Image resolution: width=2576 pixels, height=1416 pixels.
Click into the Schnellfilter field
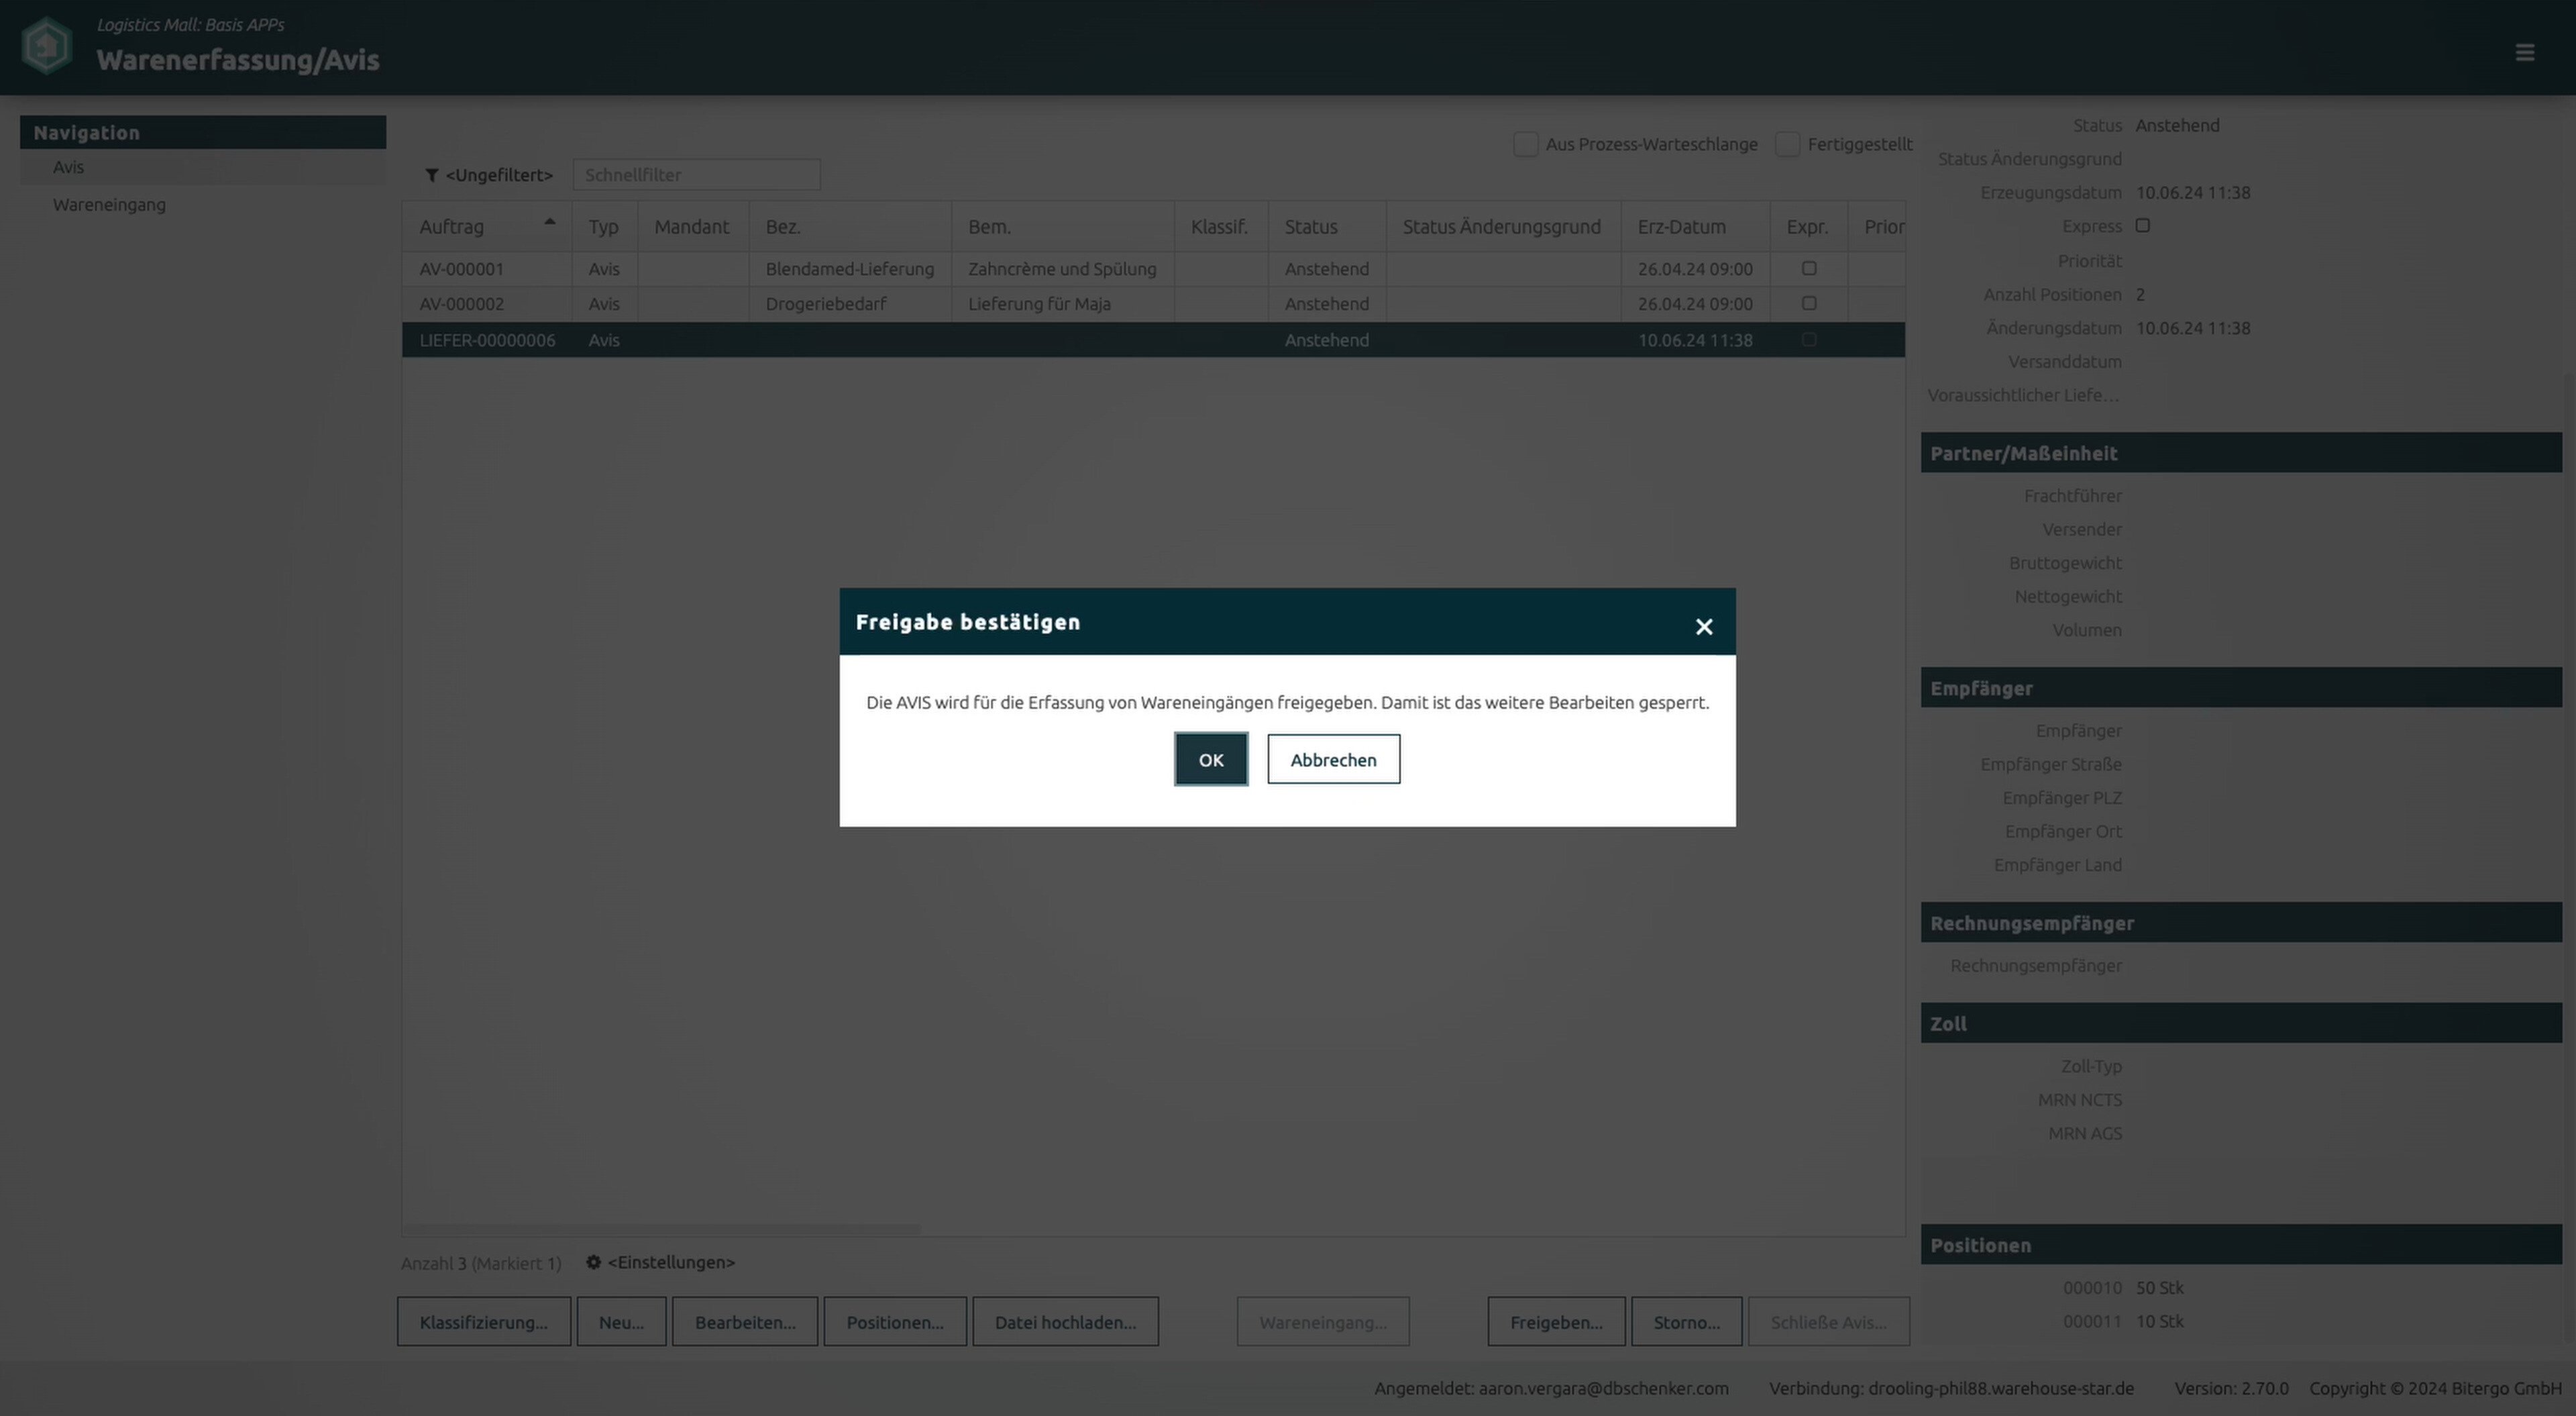click(696, 175)
